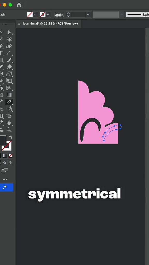Screen dimensions: 149x265
Task: Select the Scale tool
Action: coord(9,74)
